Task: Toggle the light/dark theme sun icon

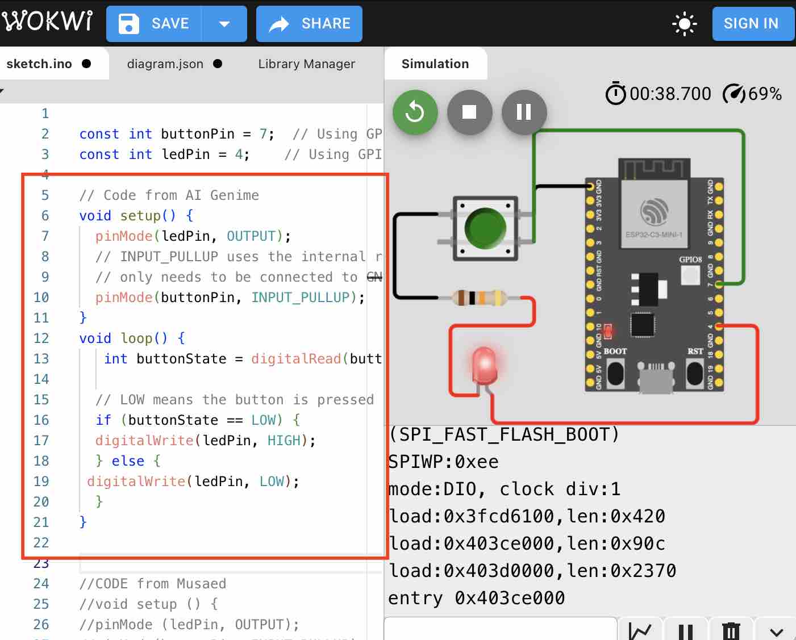Action: pos(684,24)
